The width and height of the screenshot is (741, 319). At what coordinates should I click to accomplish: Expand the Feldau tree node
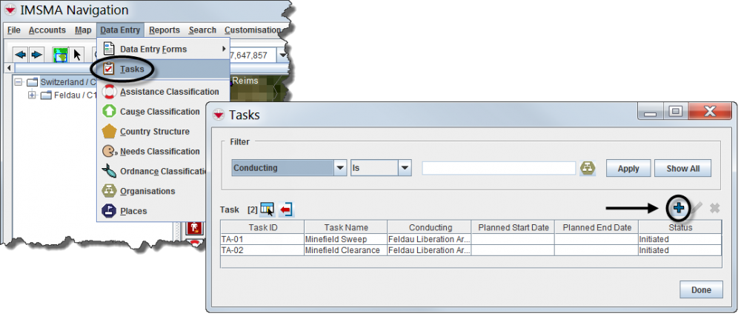point(32,95)
